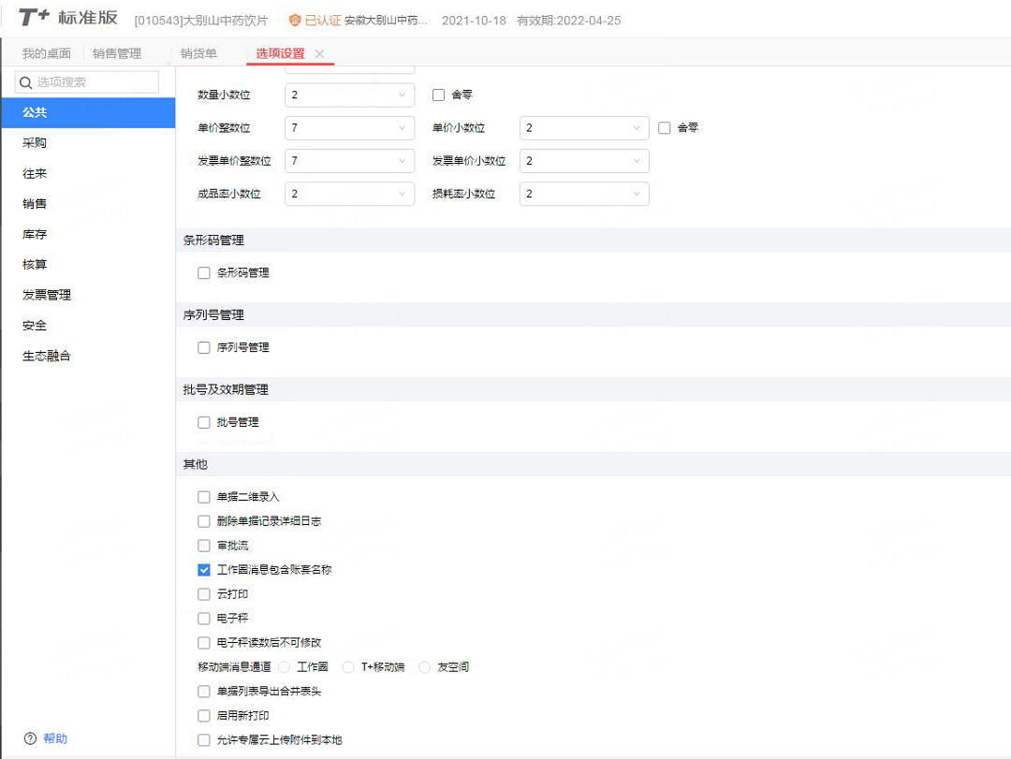Uncheck 工作圈消息包含账套名称 checkbox
Screen dimensions: 1011x759
[204, 569]
